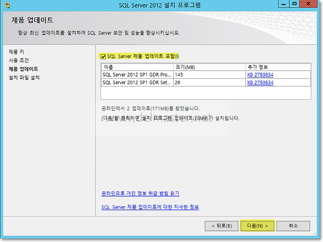Click the 다음(N) button
This screenshot has height=242, width=323.
click(258, 226)
